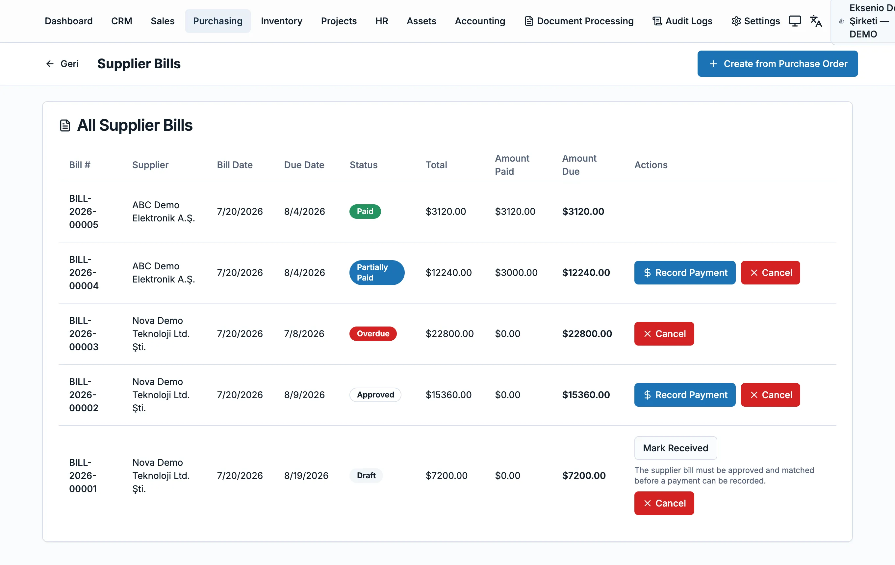Open Document Processing
Image resolution: width=895 pixels, height=565 pixels.
tap(579, 21)
